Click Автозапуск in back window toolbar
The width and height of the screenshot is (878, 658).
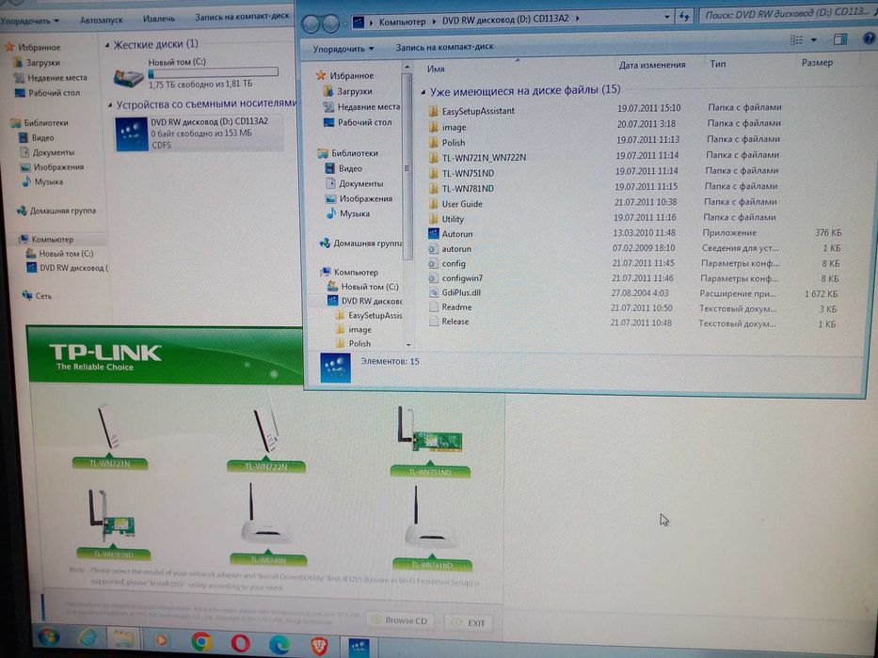click(x=101, y=20)
